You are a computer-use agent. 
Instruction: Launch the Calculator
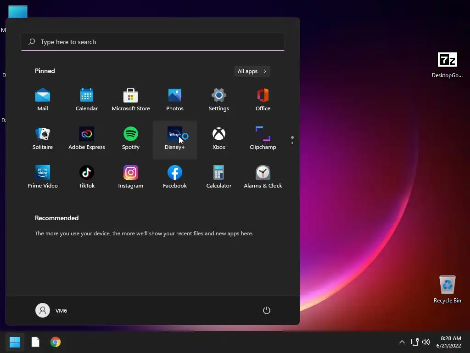click(219, 177)
